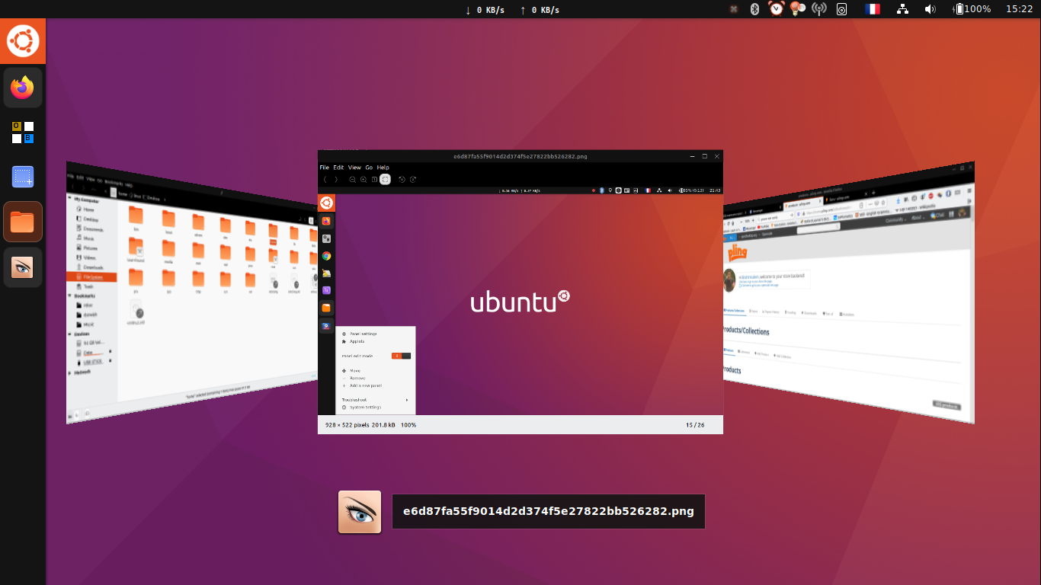Click Products/Collections heading in Firefox window
The image size is (1041, 585).
746,331
